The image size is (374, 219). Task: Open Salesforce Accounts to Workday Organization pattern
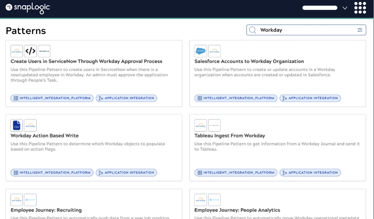coord(249,61)
